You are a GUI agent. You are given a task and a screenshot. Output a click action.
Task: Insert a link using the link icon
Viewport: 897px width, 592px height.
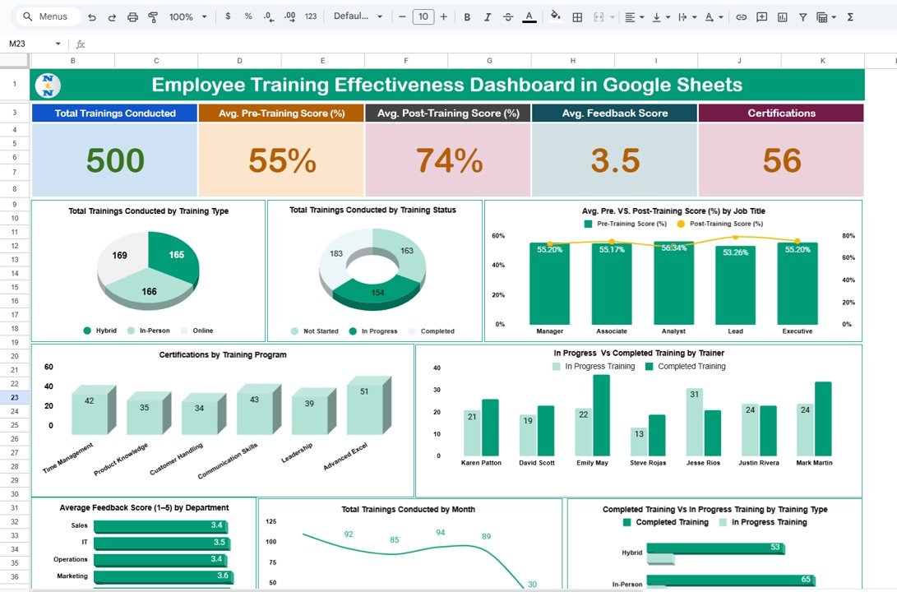click(x=741, y=16)
